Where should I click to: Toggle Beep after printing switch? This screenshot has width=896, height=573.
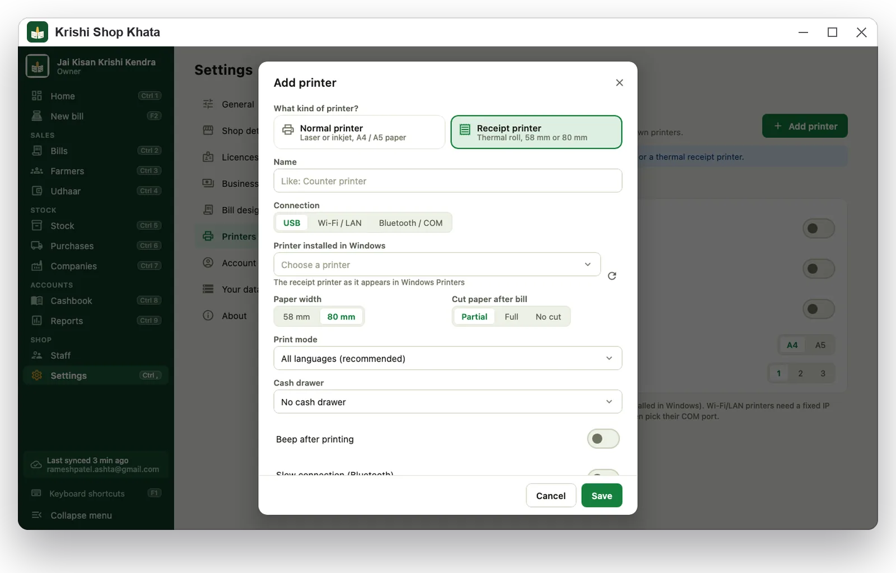603,439
